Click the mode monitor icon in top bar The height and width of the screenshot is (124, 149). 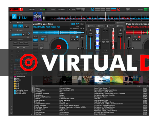[x=83, y=9]
